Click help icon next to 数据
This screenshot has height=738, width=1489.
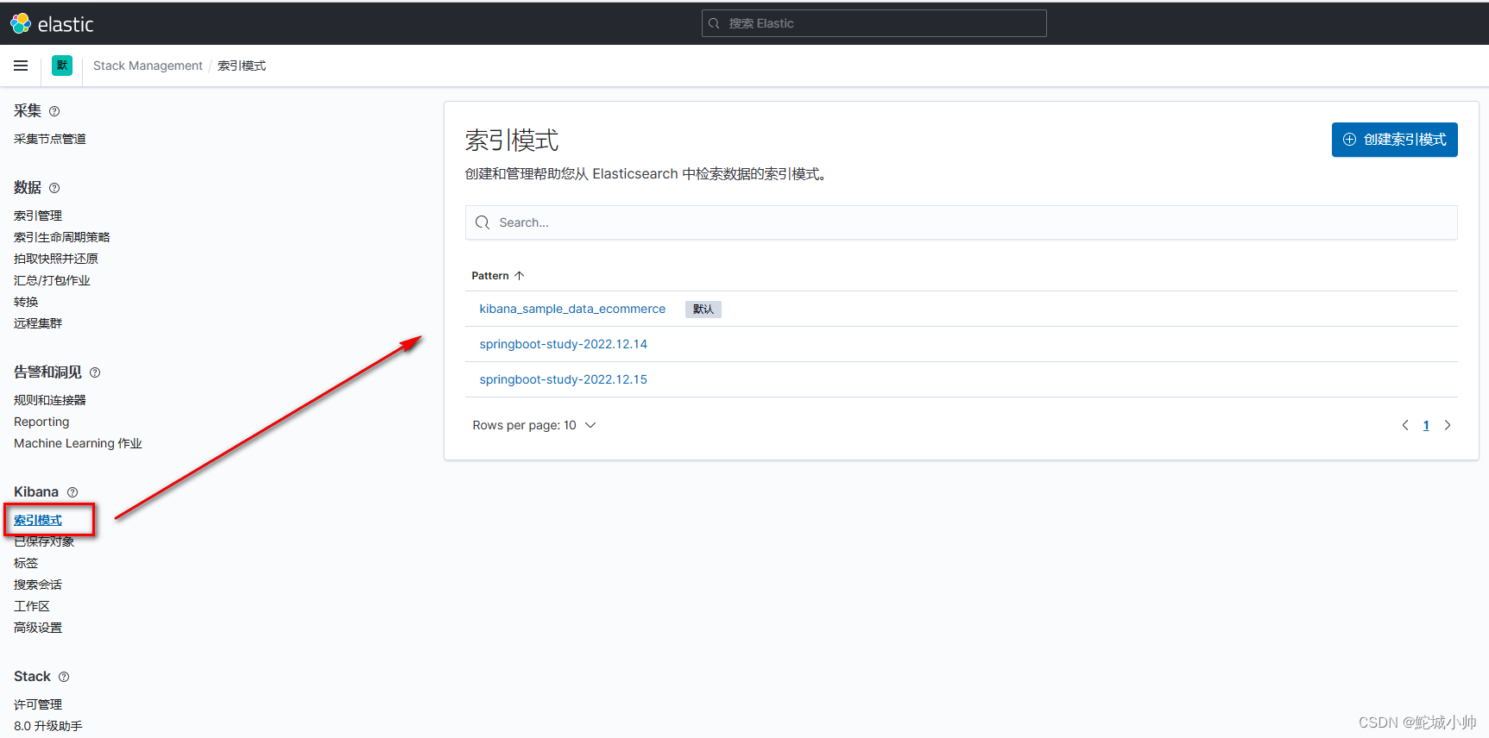tap(54, 188)
